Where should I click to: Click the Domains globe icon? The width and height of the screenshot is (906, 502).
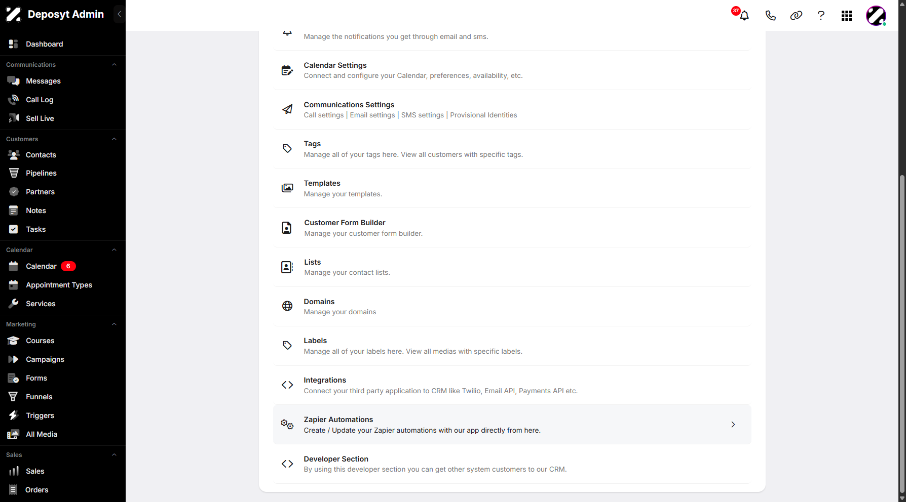tap(287, 306)
